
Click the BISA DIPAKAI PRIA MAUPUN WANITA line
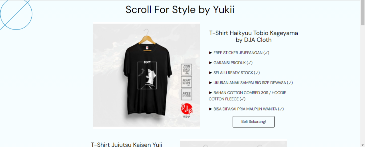[x=246, y=109]
